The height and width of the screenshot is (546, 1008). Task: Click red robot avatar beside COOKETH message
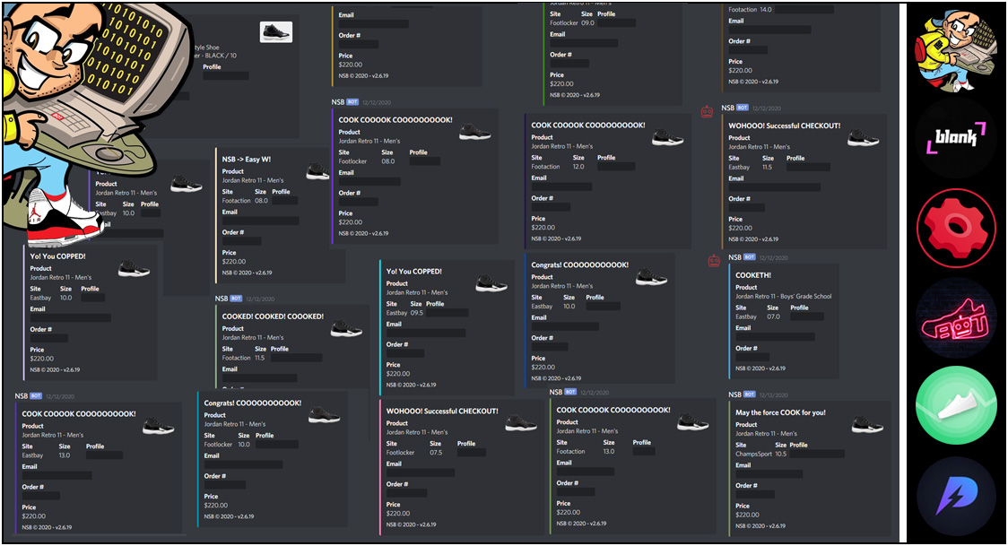click(714, 261)
